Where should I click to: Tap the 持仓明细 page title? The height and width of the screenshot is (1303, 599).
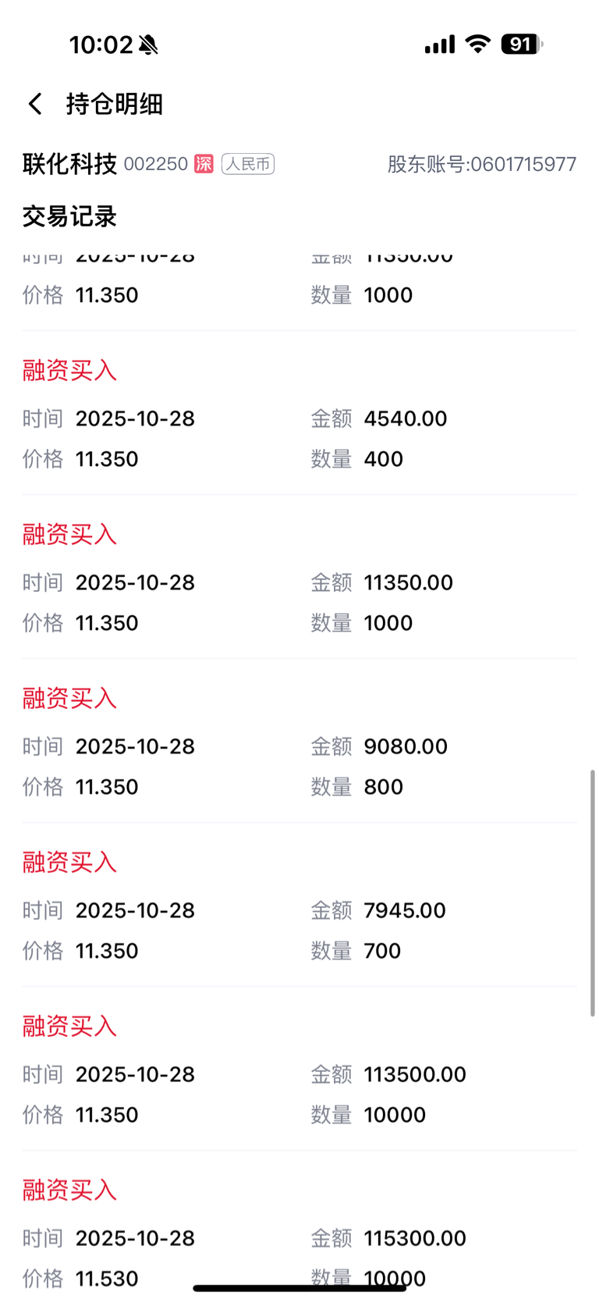[x=115, y=104]
